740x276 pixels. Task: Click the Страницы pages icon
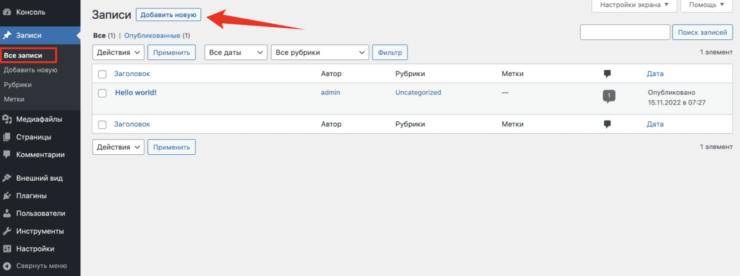coord(7,137)
